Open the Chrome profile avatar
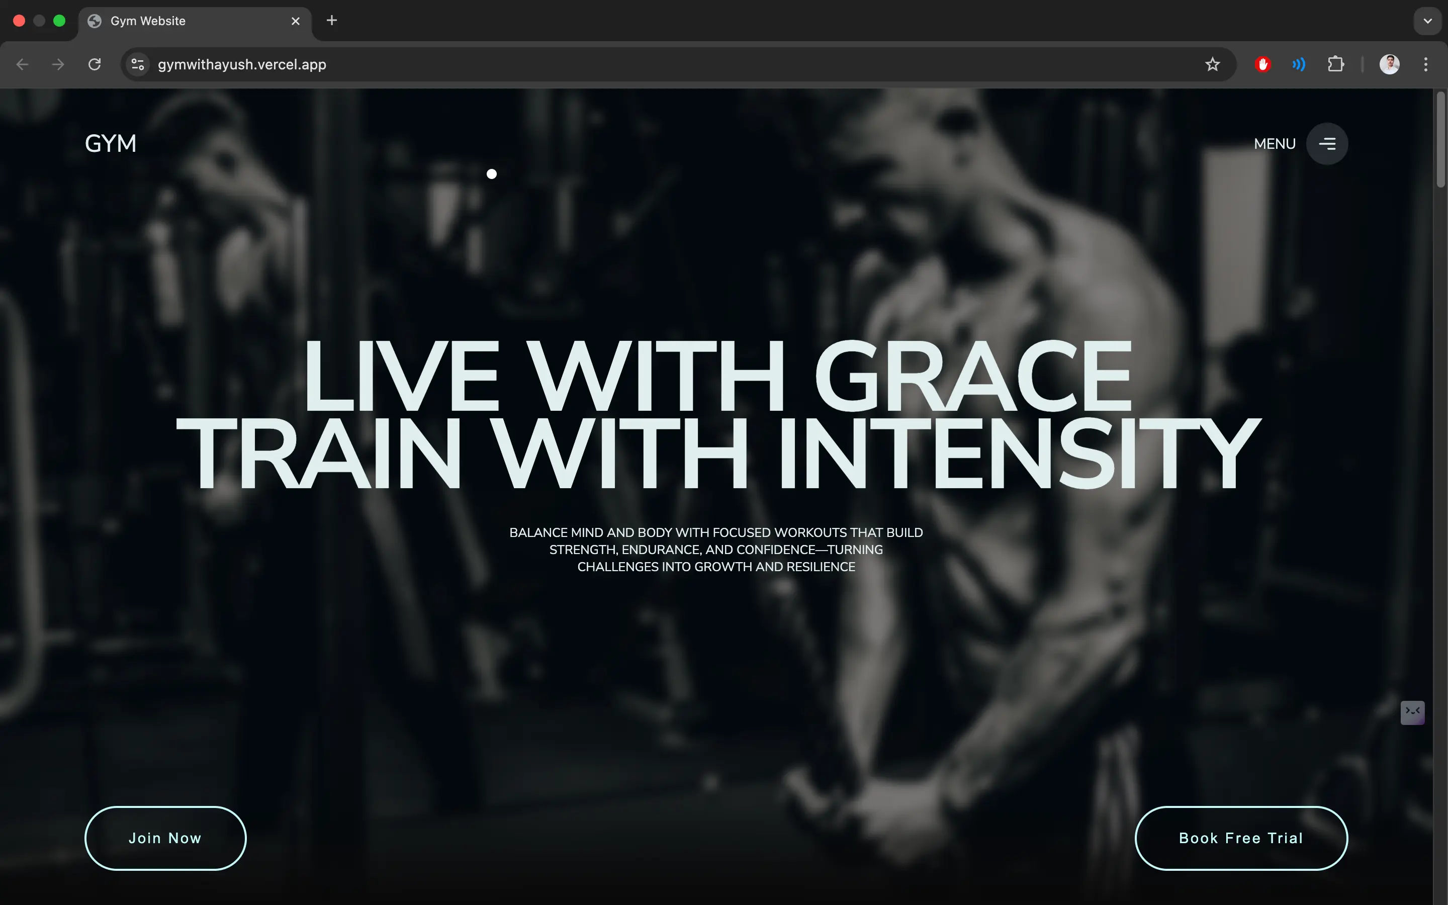The height and width of the screenshot is (905, 1448). click(1389, 65)
